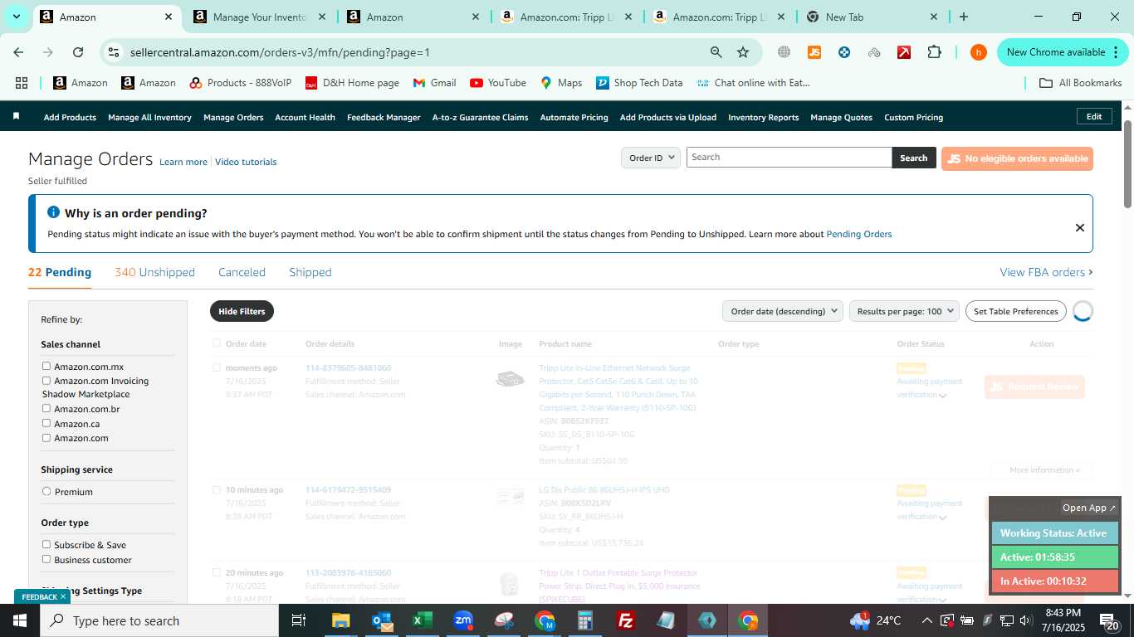
Task: Open the Pending Orders help link
Action: click(x=859, y=234)
